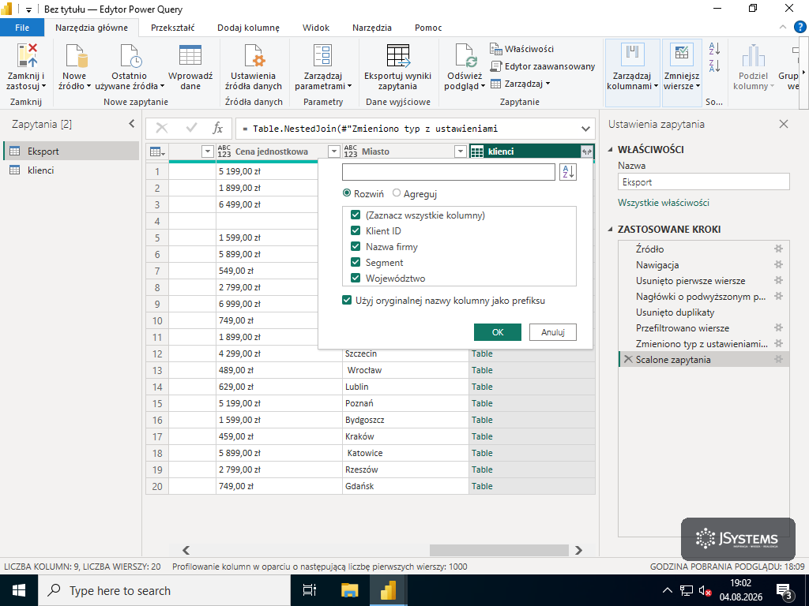
Task: Switch to the Dodaj kolumnę tab
Action: 248,28
